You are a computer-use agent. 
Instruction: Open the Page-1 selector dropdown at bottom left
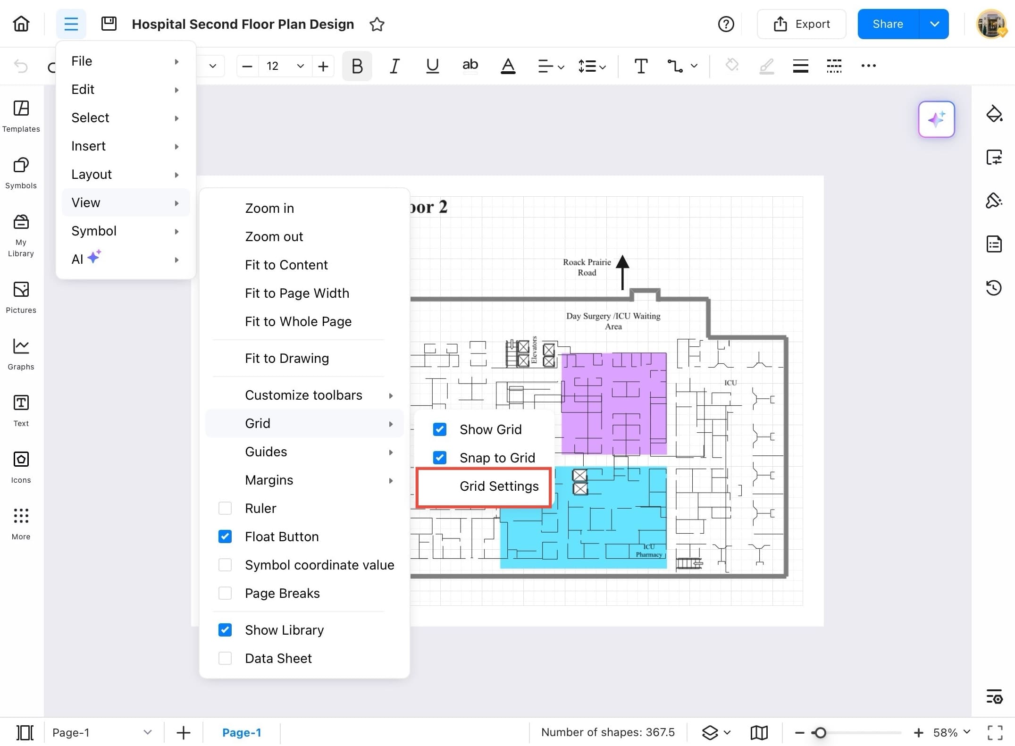pos(148,732)
